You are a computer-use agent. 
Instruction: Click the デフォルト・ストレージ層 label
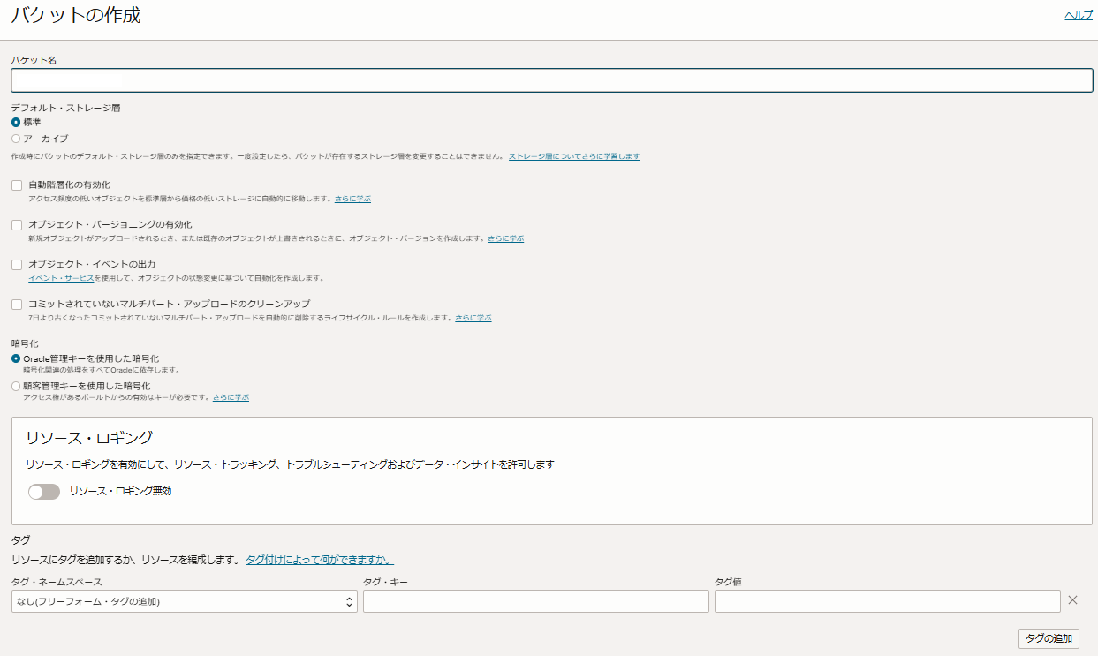click(65, 108)
